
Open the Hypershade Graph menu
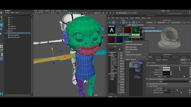[x=132, y=18]
